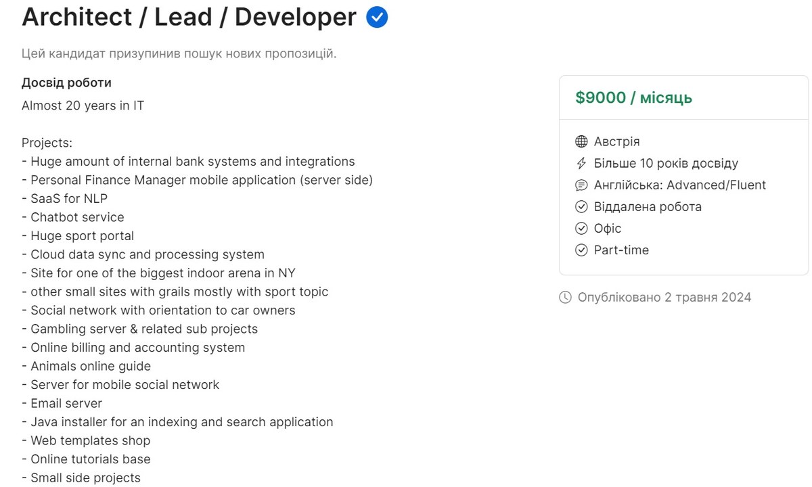Click the Австрія location label
Viewport: 812px width, 487px height.
point(616,141)
